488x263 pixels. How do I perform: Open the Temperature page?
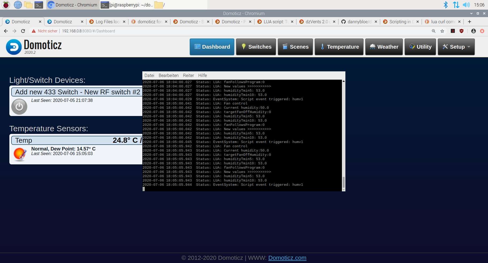tap(339, 47)
